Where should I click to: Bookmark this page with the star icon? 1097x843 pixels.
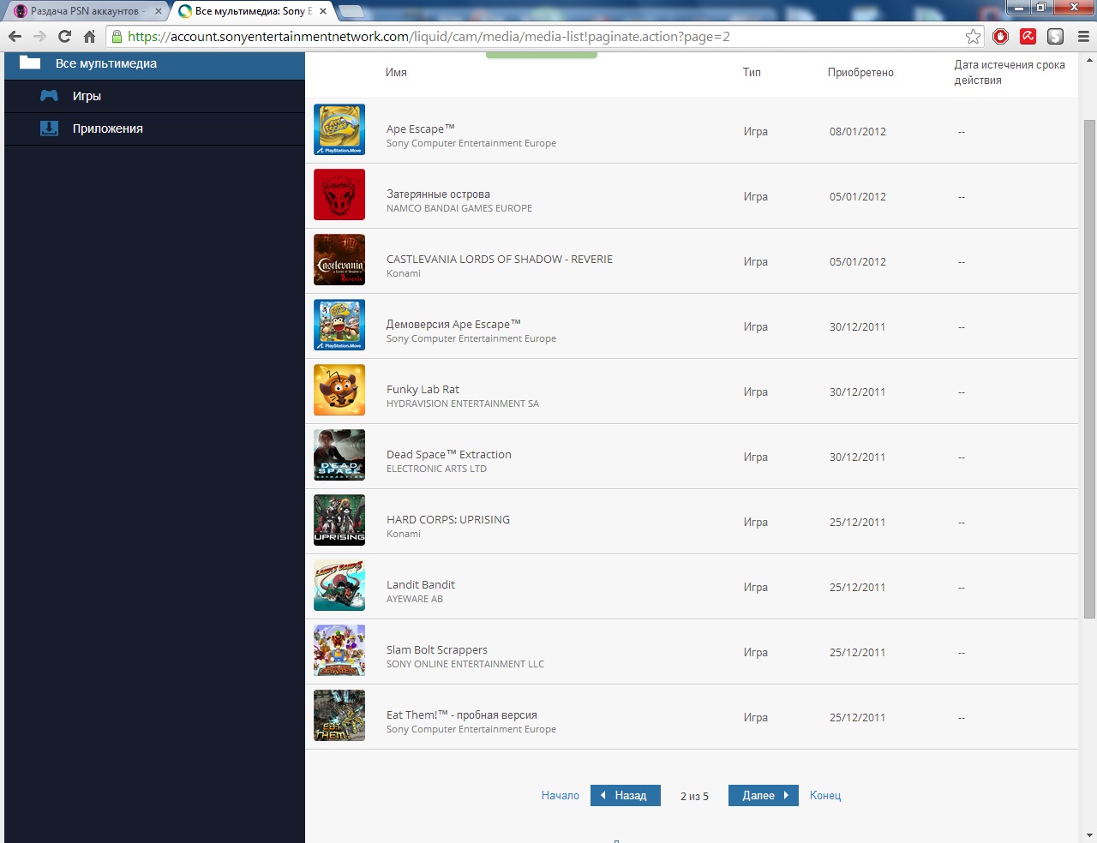[973, 36]
